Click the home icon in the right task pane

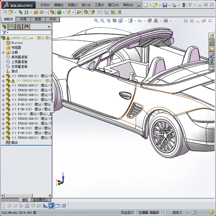212,36
